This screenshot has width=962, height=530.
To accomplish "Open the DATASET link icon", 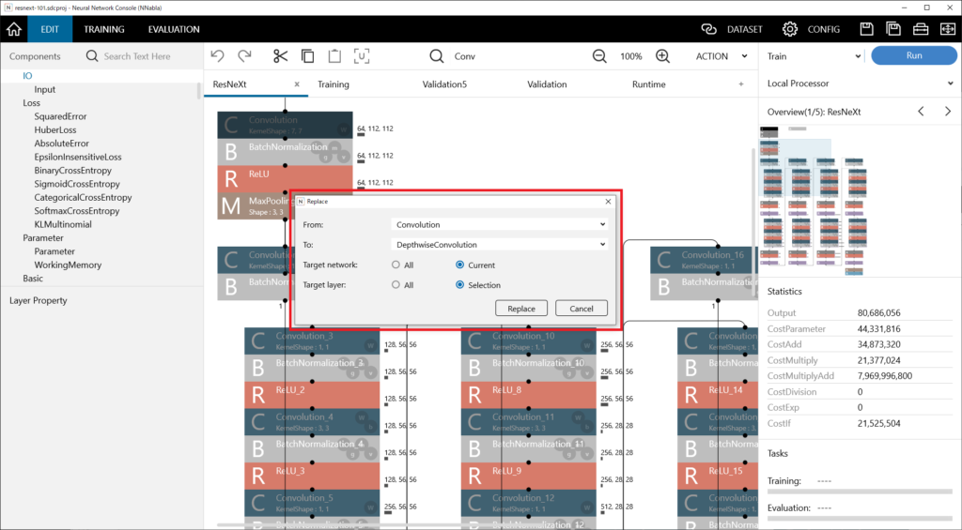I will [x=708, y=29].
